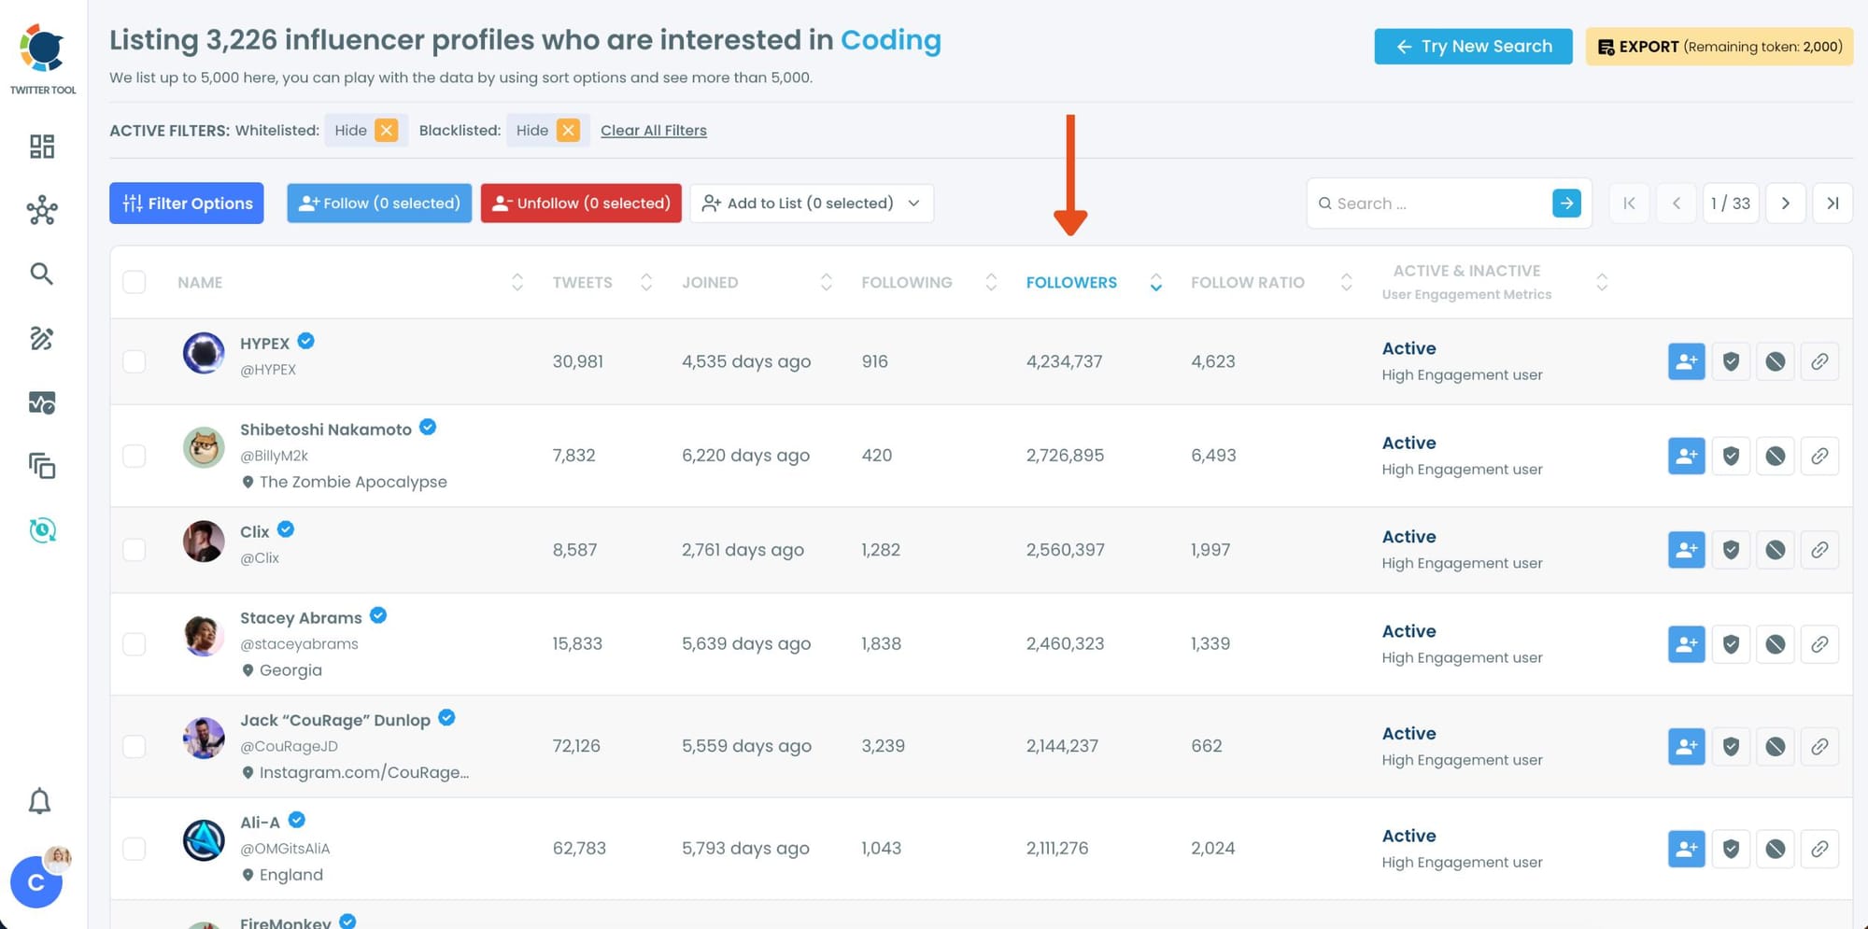
Task: Open the user avatar at sidebar bottom
Action: pos(36,881)
